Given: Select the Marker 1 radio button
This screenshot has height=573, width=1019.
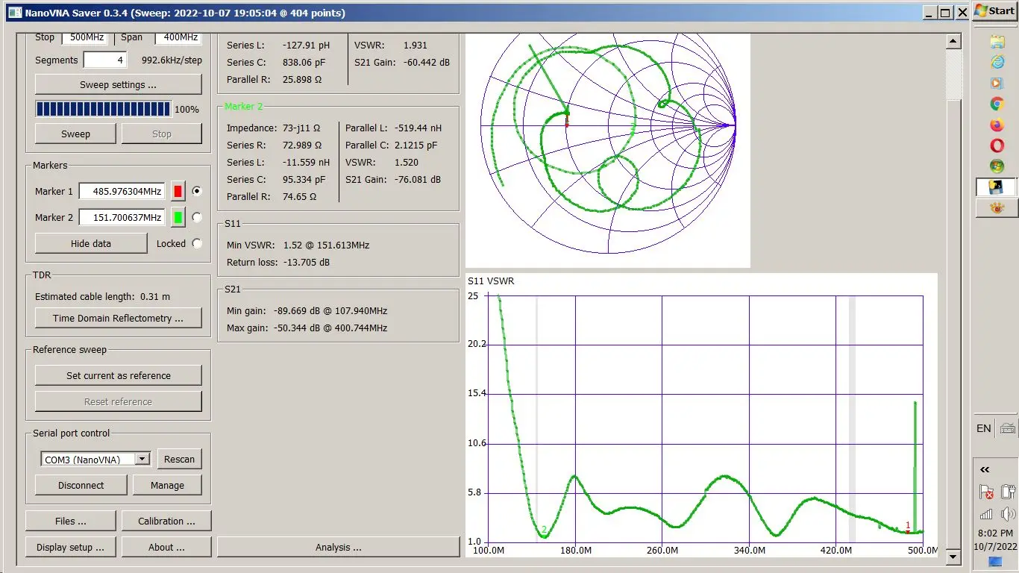Looking at the screenshot, I should (197, 191).
